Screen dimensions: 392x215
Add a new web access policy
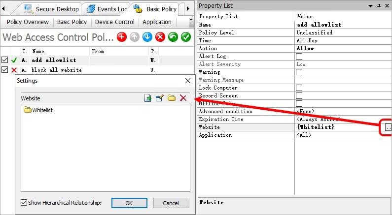(122, 37)
